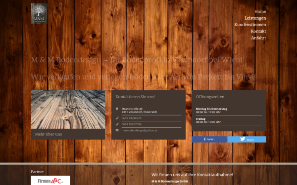The width and height of the screenshot is (297, 185).
Task: Select the Kontakt menu entry
Action: (258, 32)
